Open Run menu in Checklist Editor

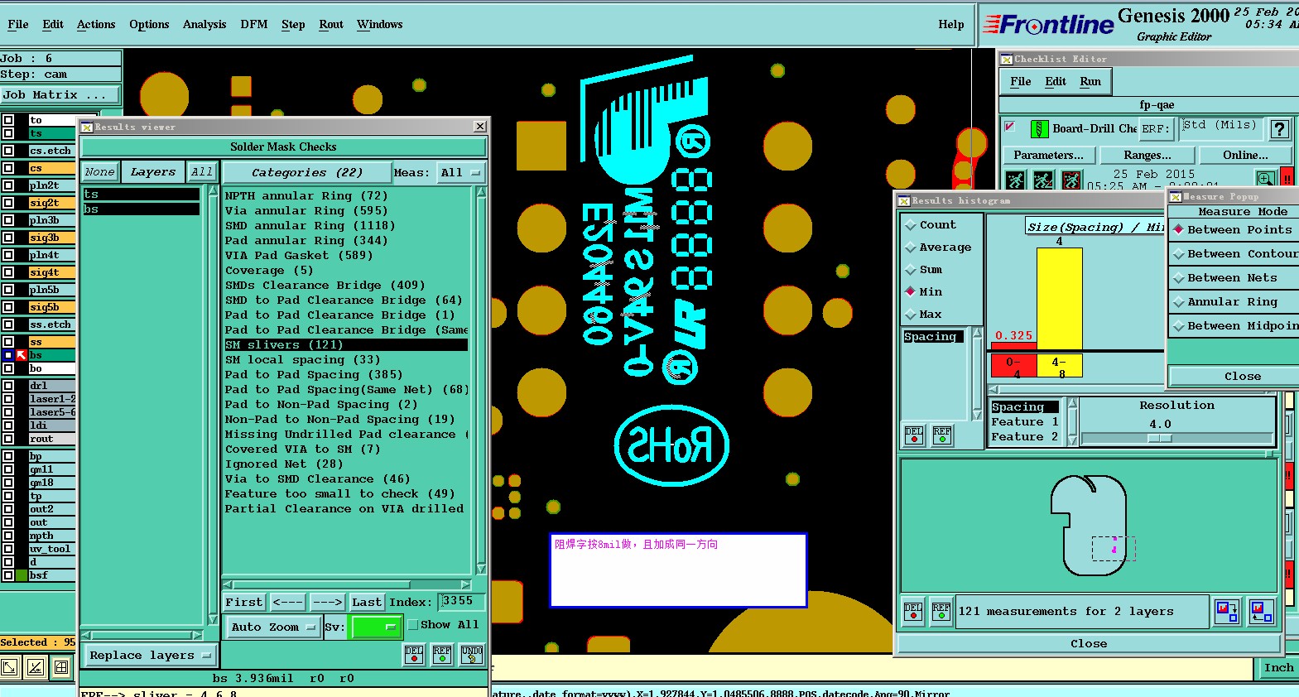(1090, 81)
